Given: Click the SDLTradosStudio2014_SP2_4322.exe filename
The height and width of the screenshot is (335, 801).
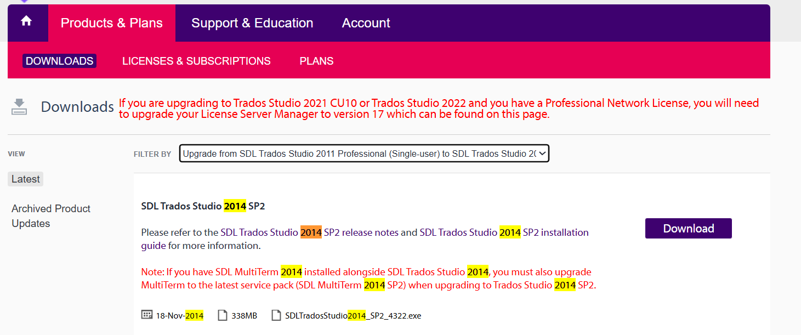Looking at the screenshot, I should [353, 315].
